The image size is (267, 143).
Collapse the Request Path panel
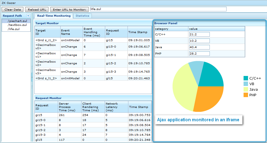28,16
